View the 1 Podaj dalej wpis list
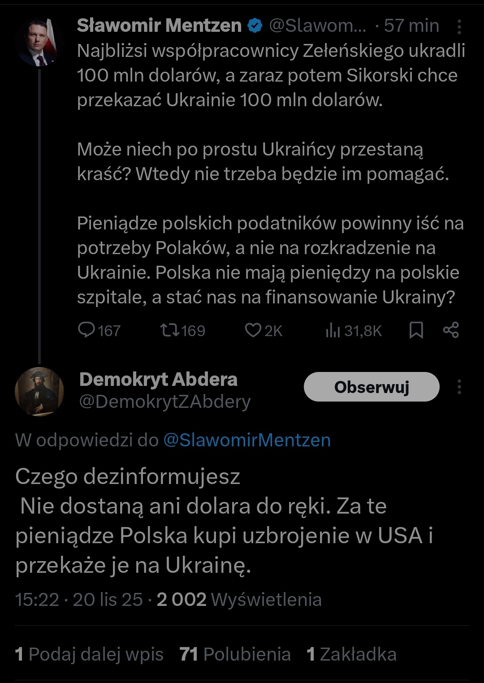 click(x=89, y=654)
